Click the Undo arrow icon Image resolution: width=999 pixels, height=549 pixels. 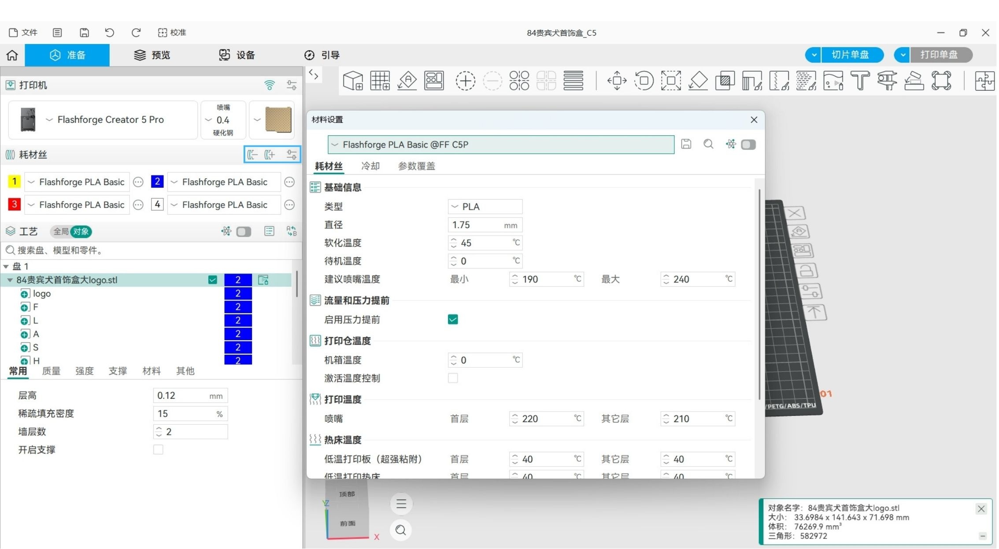pos(109,33)
